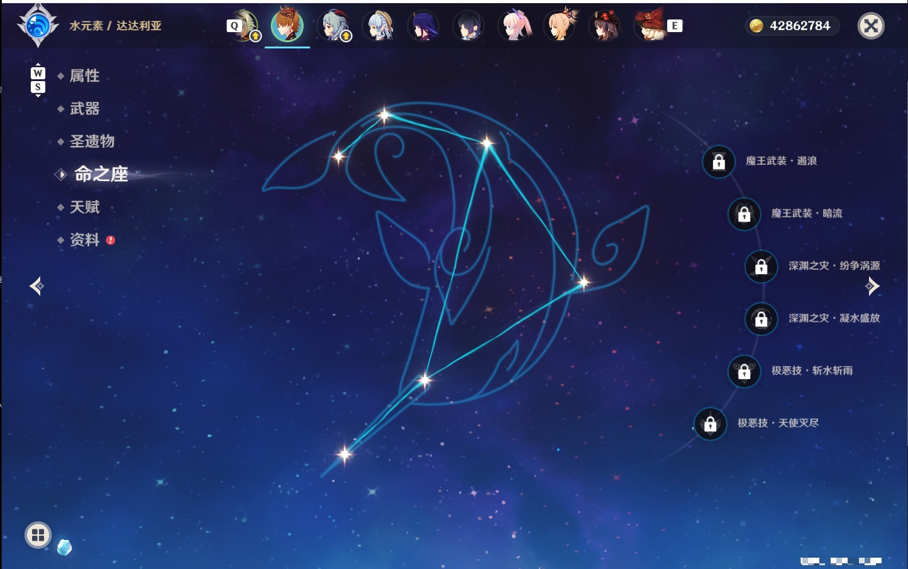Click the 极恶技·天使灭尽 lock icon
The image size is (908, 569).
[710, 424]
